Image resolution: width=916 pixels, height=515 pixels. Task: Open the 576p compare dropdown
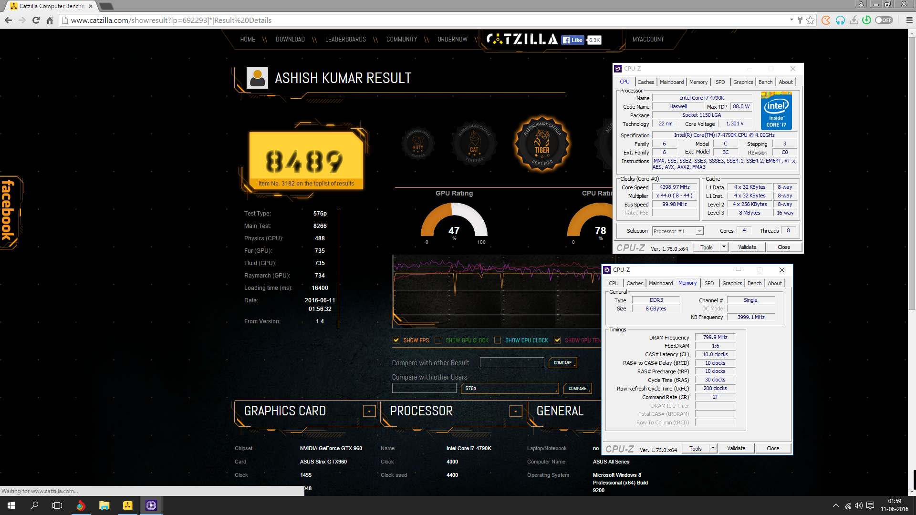[x=510, y=388]
